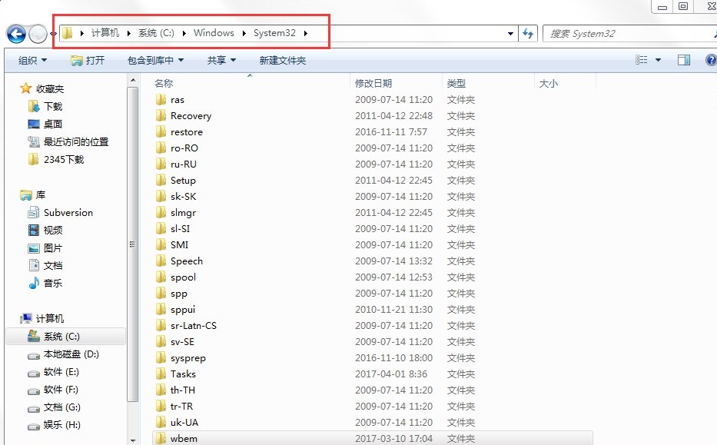Click the Windows breadcrumb in address bar
This screenshot has width=717, height=445.
tap(214, 33)
